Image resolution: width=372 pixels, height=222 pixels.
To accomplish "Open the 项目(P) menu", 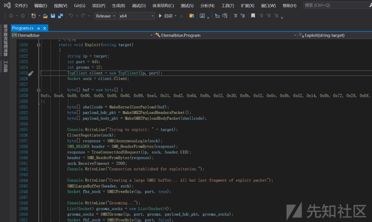I will (x=99, y=6).
